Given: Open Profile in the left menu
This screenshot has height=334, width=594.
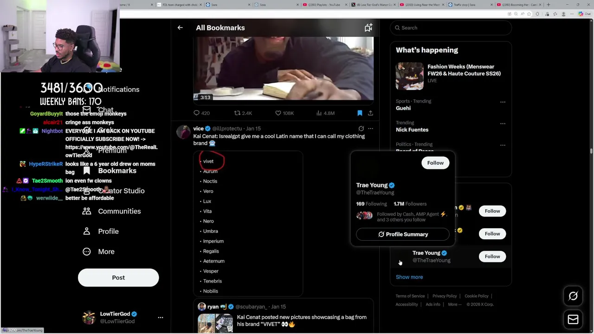Looking at the screenshot, I should (108, 231).
